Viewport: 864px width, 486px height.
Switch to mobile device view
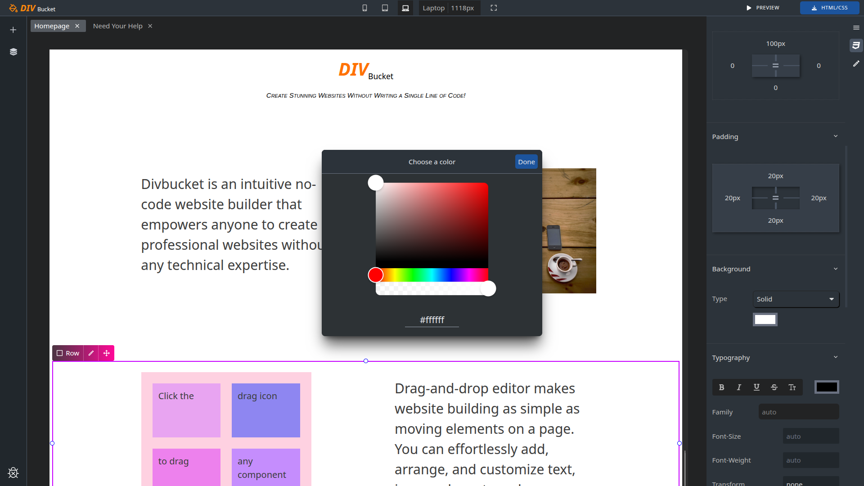(364, 8)
